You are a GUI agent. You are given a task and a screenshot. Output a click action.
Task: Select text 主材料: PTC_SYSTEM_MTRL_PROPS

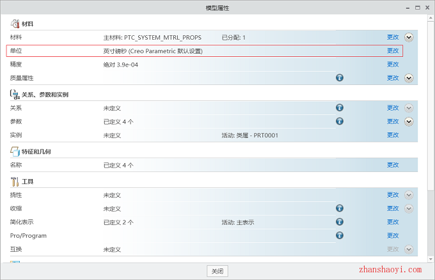152,38
